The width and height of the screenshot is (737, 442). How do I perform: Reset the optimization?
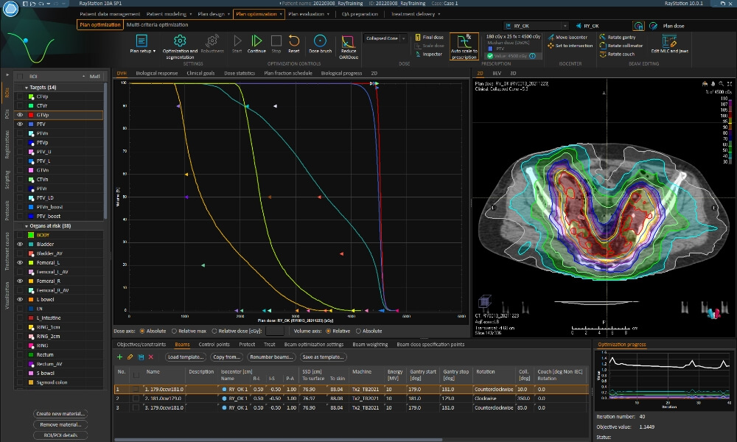point(294,43)
